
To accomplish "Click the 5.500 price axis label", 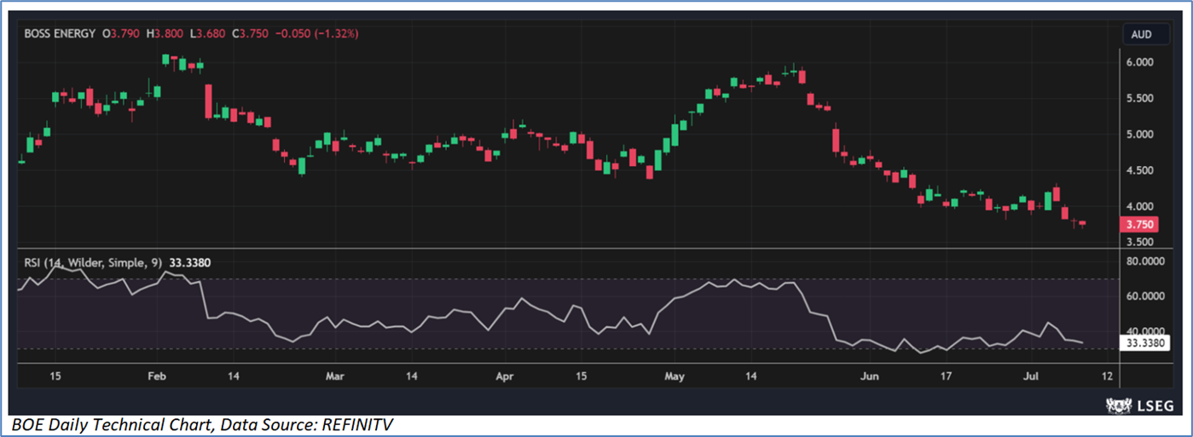I will coord(1141,99).
